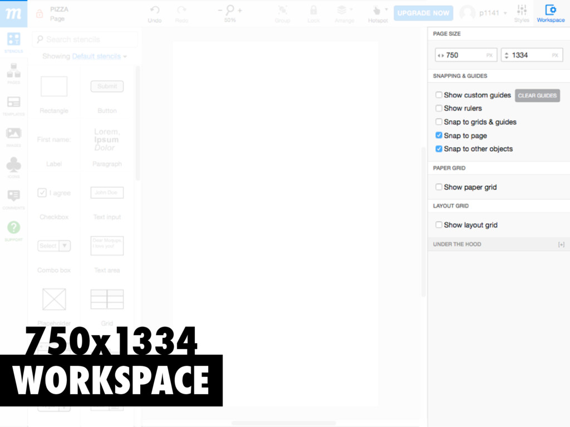Focus the Search stencils field

point(85,39)
